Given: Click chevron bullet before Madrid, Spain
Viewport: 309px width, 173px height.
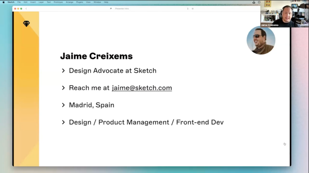Looking at the screenshot, I should point(63,105).
